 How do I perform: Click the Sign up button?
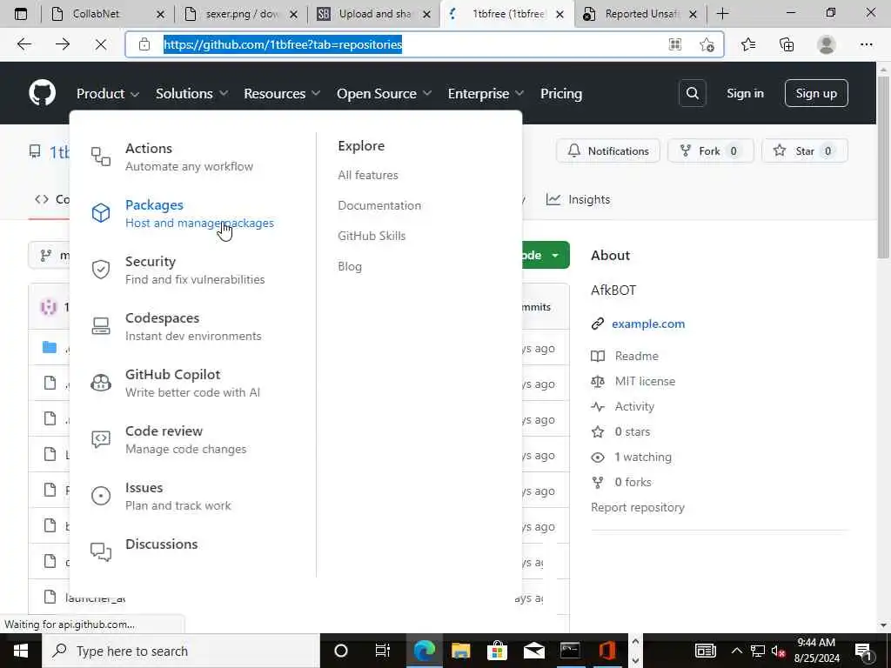[816, 93]
